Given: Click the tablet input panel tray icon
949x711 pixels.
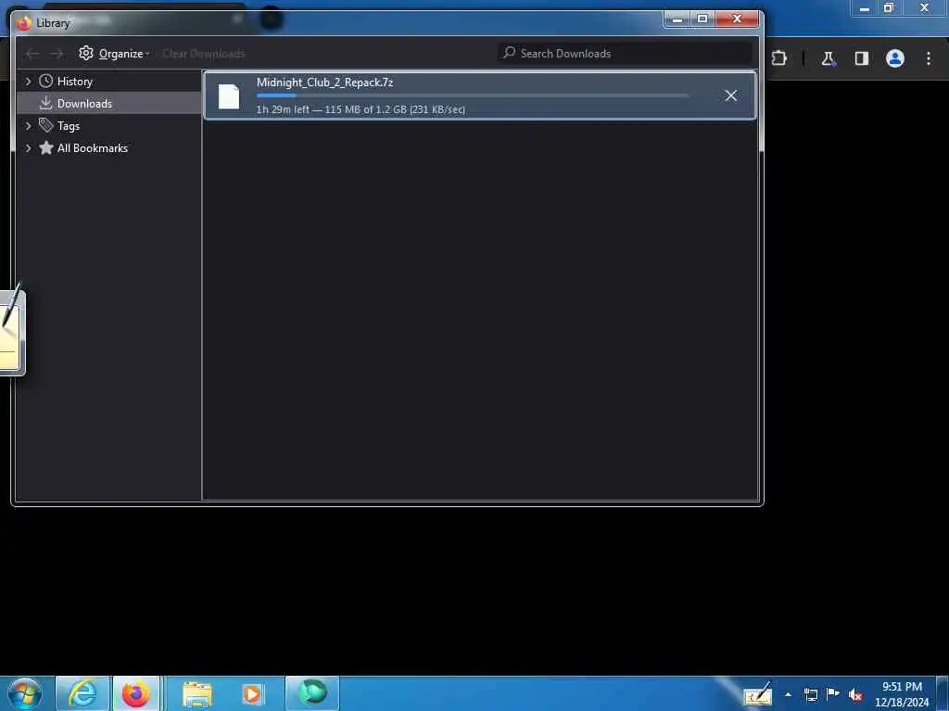Looking at the screenshot, I should [758, 694].
